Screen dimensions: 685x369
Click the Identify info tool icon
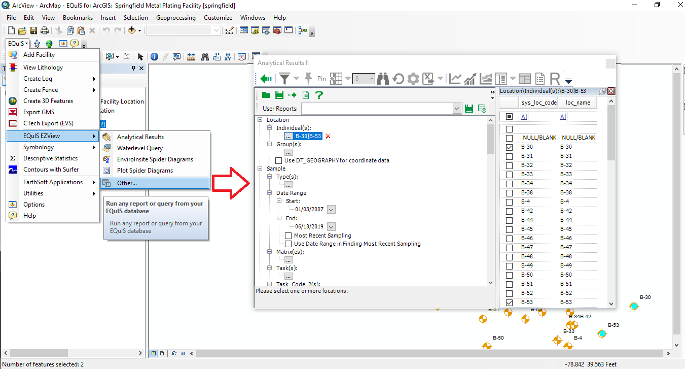tap(154, 56)
